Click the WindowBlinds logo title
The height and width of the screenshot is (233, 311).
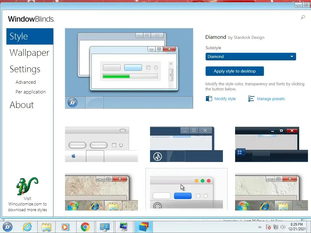pos(31,19)
